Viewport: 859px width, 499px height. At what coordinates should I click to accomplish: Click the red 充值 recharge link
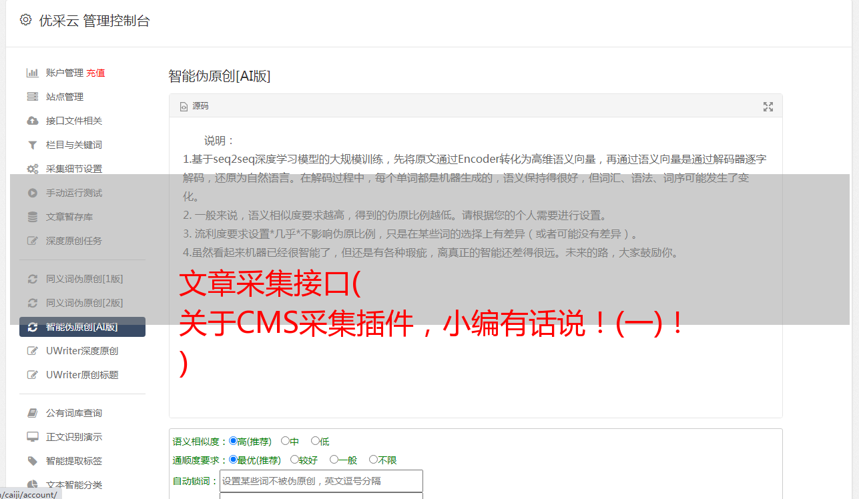pyautogui.click(x=95, y=73)
